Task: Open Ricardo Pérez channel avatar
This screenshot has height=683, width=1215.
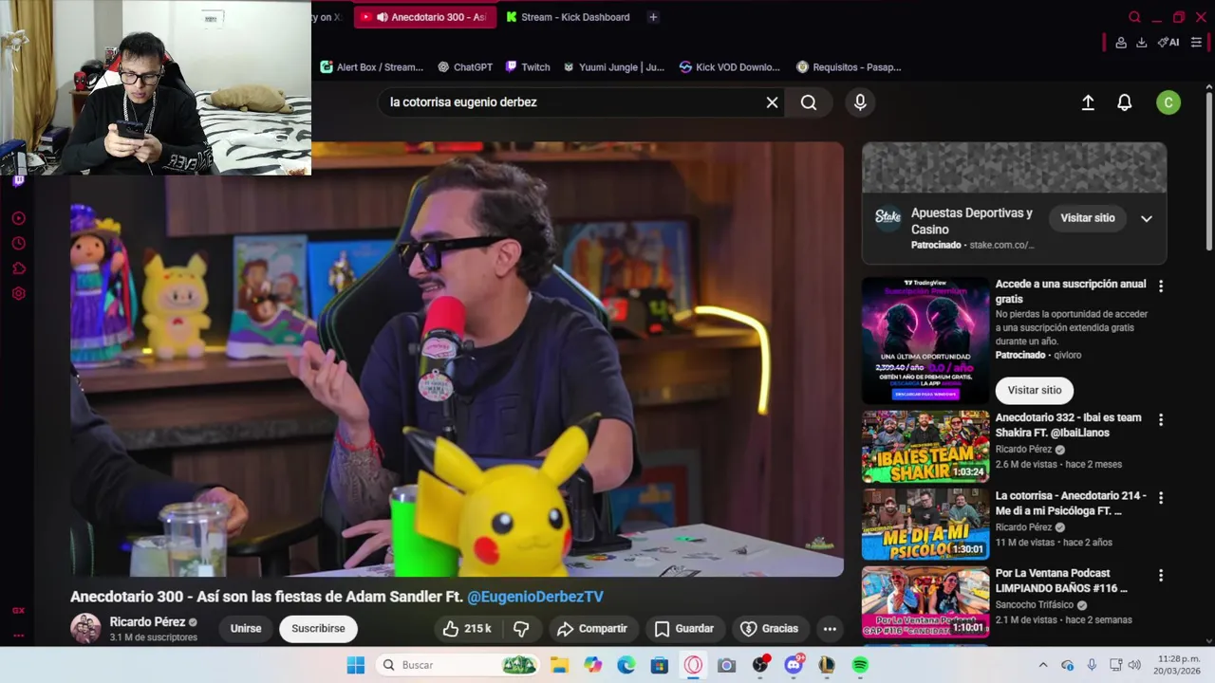Action: click(x=85, y=628)
